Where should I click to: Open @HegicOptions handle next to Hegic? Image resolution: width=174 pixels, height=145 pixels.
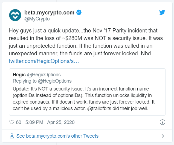click(x=44, y=75)
